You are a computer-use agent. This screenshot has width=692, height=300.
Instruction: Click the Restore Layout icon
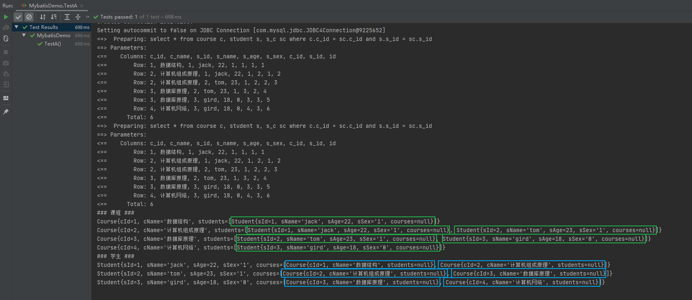click(x=6, y=98)
